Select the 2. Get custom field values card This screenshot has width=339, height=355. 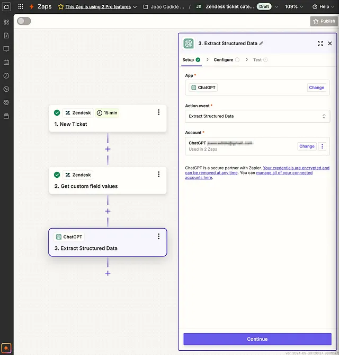pyautogui.click(x=108, y=180)
